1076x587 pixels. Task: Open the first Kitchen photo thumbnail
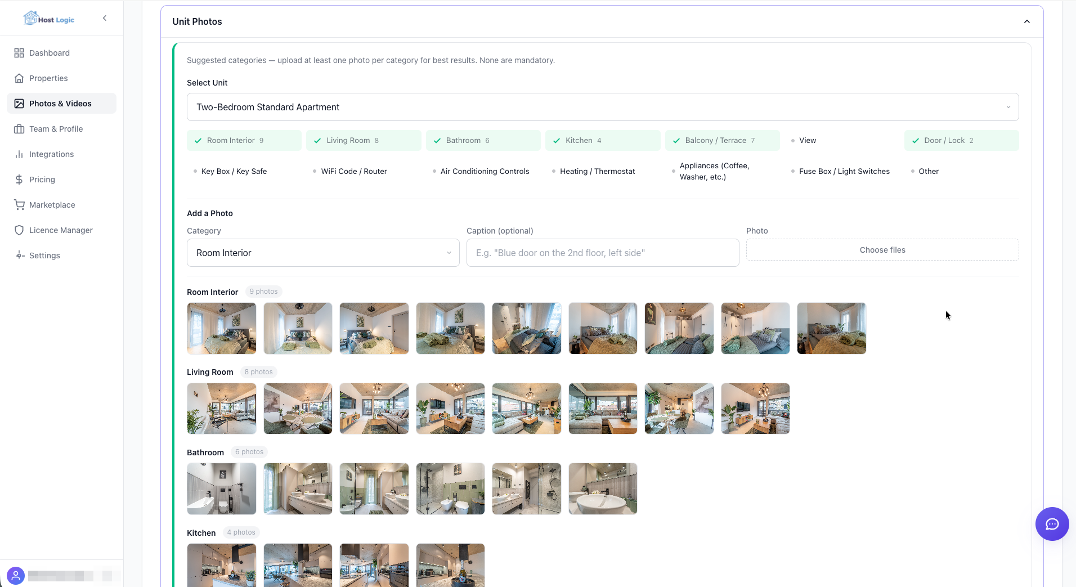[x=222, y=565]
